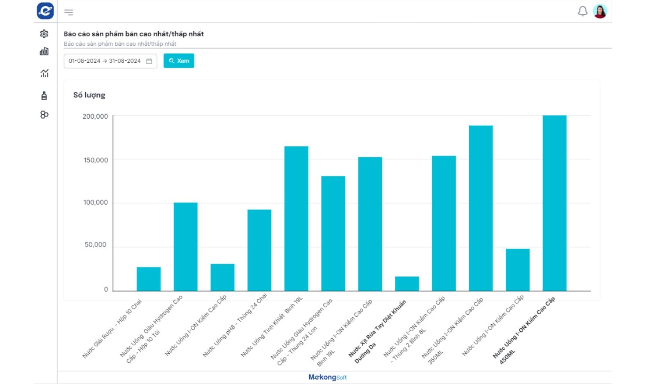Viewport: 646px width, 384px height.
Task: Click the breadcrumb text below the page title
Action: [x=120, y=44]
